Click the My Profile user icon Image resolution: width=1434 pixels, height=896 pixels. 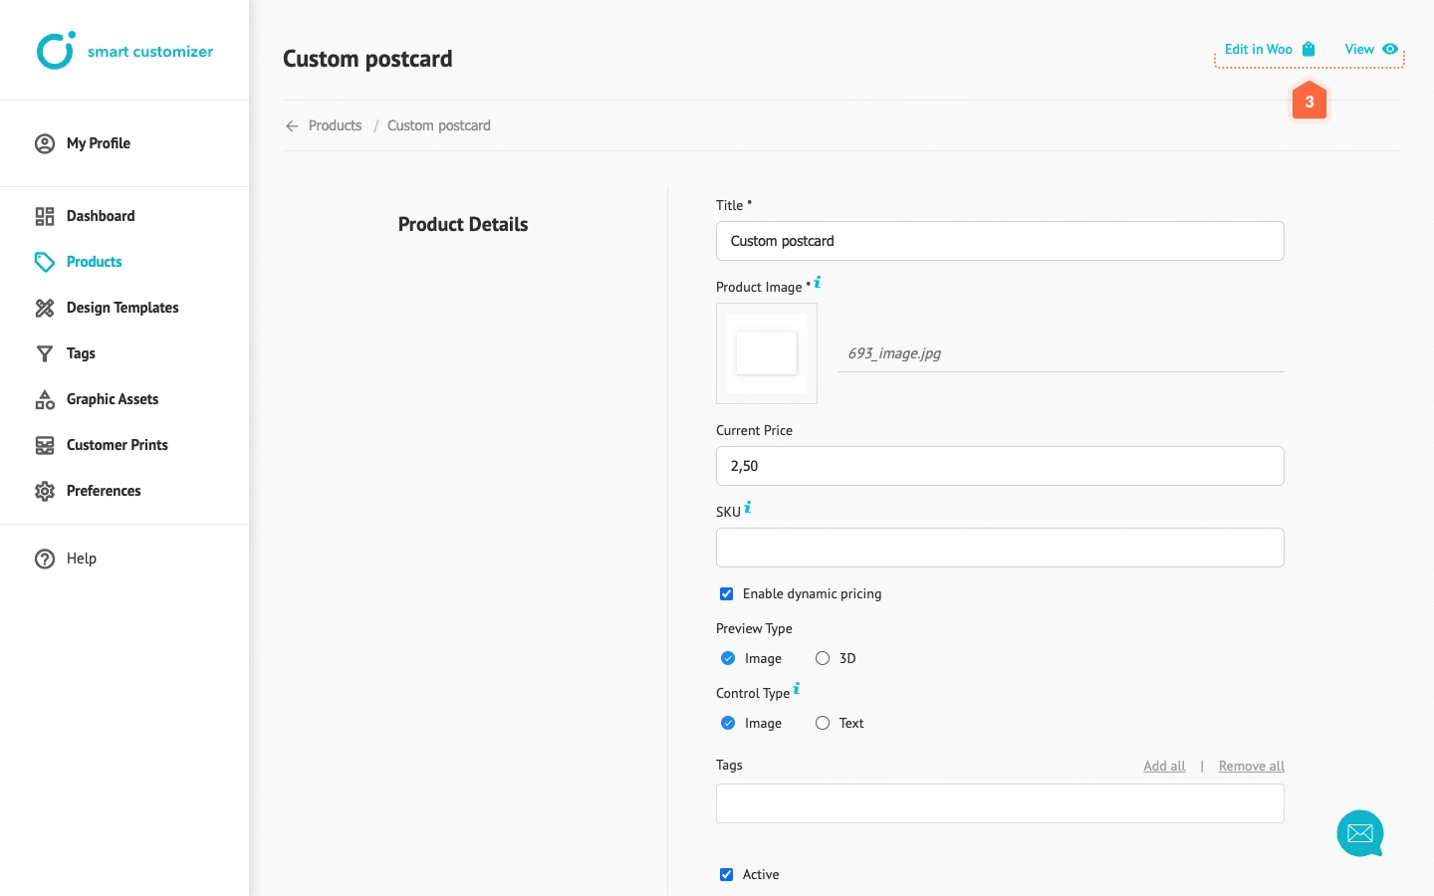[45, 143]
